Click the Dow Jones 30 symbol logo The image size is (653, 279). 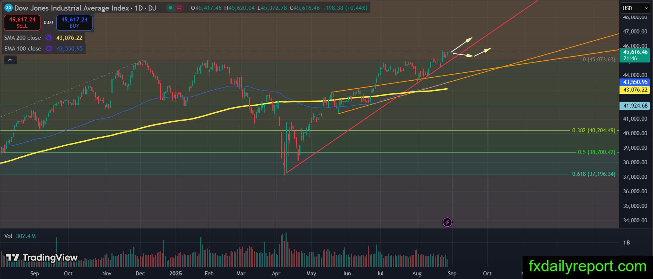[x=8, y=8]
